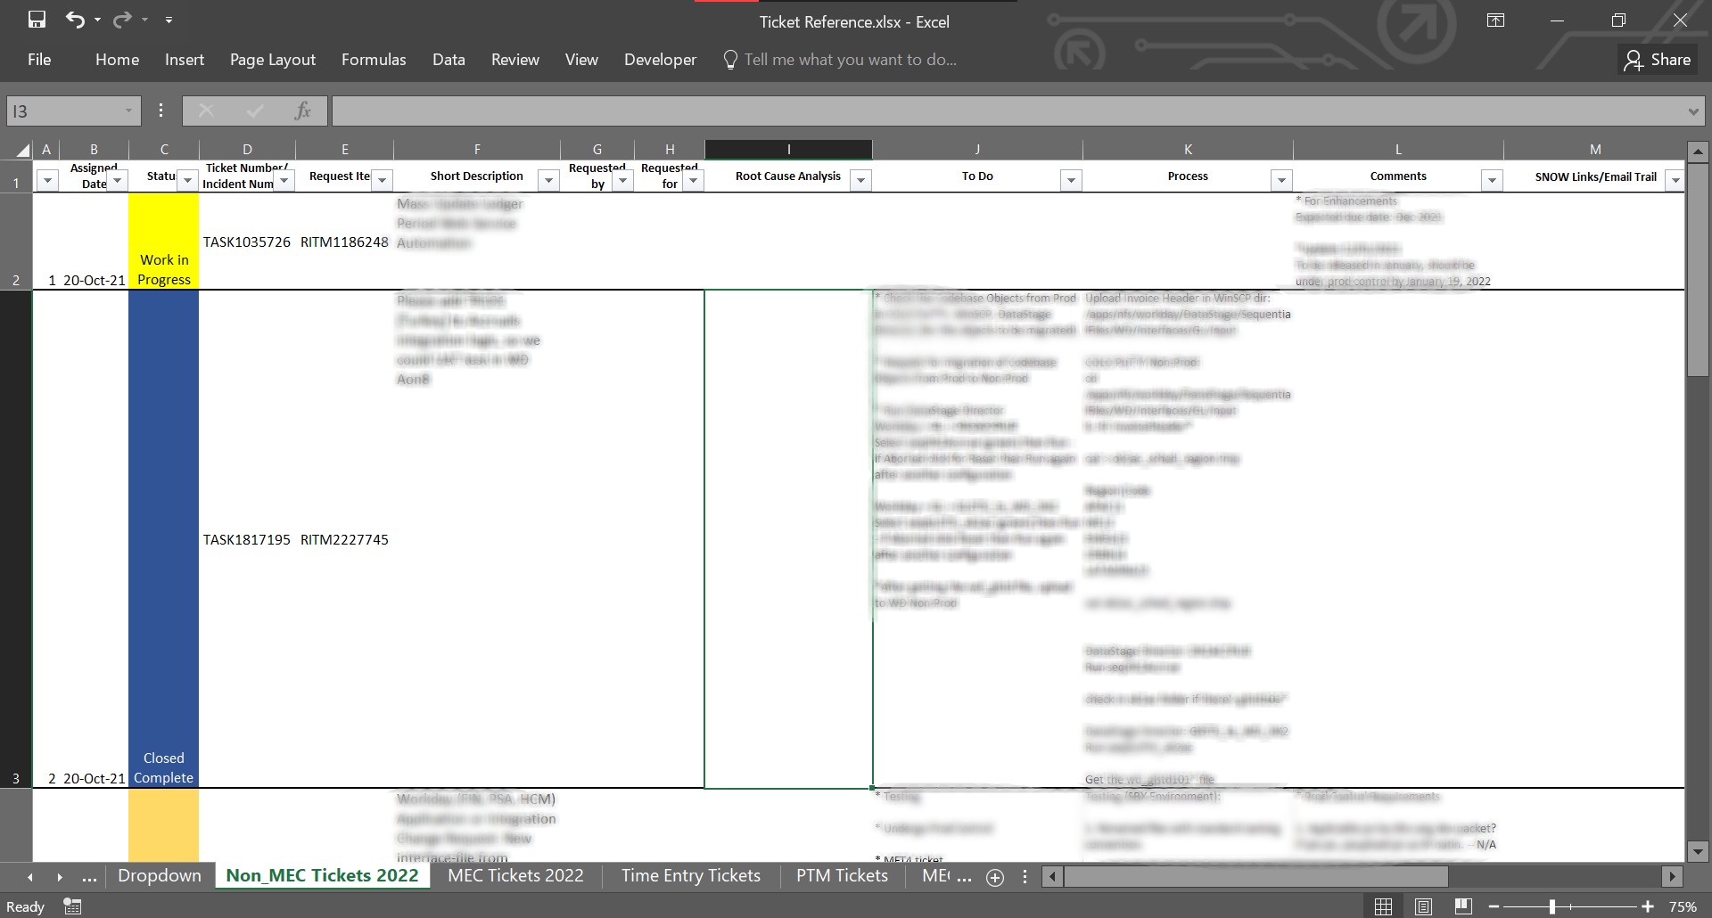
Task: Open the File menu
Action: click(x=39, y=60)
